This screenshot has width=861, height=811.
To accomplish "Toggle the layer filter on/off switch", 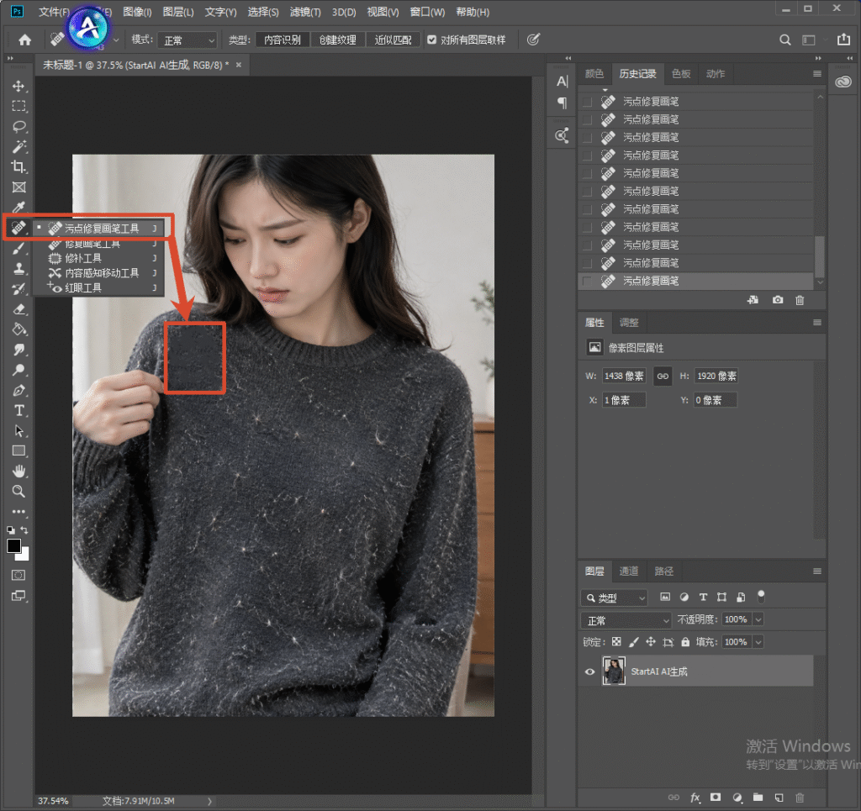I will (760, 597).
